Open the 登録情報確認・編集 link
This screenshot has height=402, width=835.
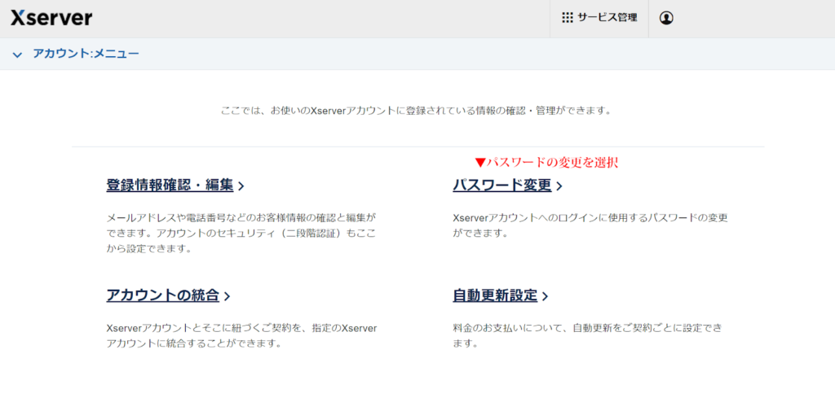pyautogui.click(x=170, y=186)
